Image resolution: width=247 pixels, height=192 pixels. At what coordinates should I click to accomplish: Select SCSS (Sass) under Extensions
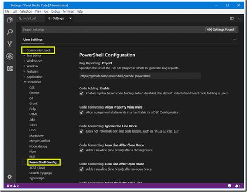pos(37,167)
